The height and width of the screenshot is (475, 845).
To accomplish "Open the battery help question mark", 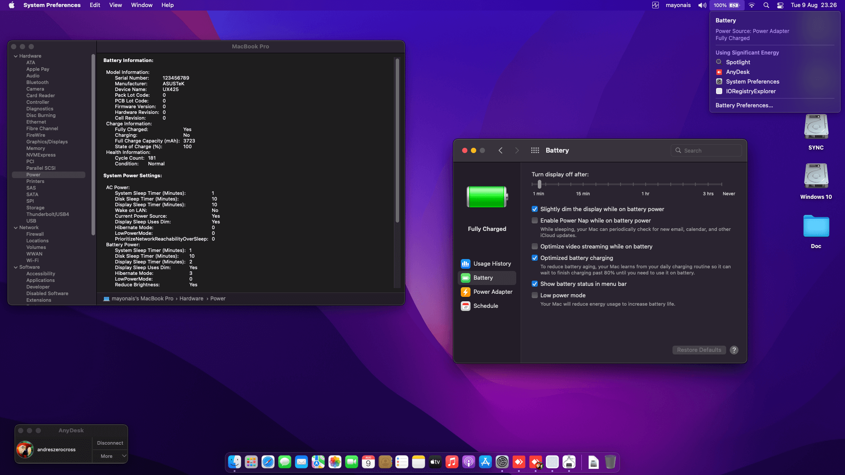I will (734, 350).
